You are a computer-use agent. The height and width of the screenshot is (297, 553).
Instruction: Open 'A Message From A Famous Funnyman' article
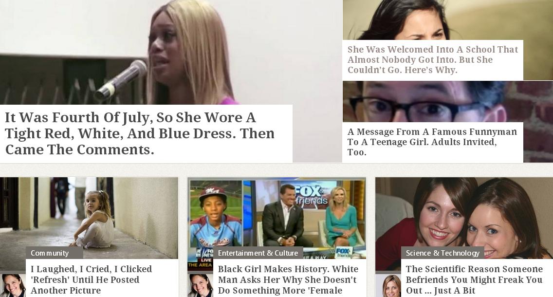[x=432, y=142]
